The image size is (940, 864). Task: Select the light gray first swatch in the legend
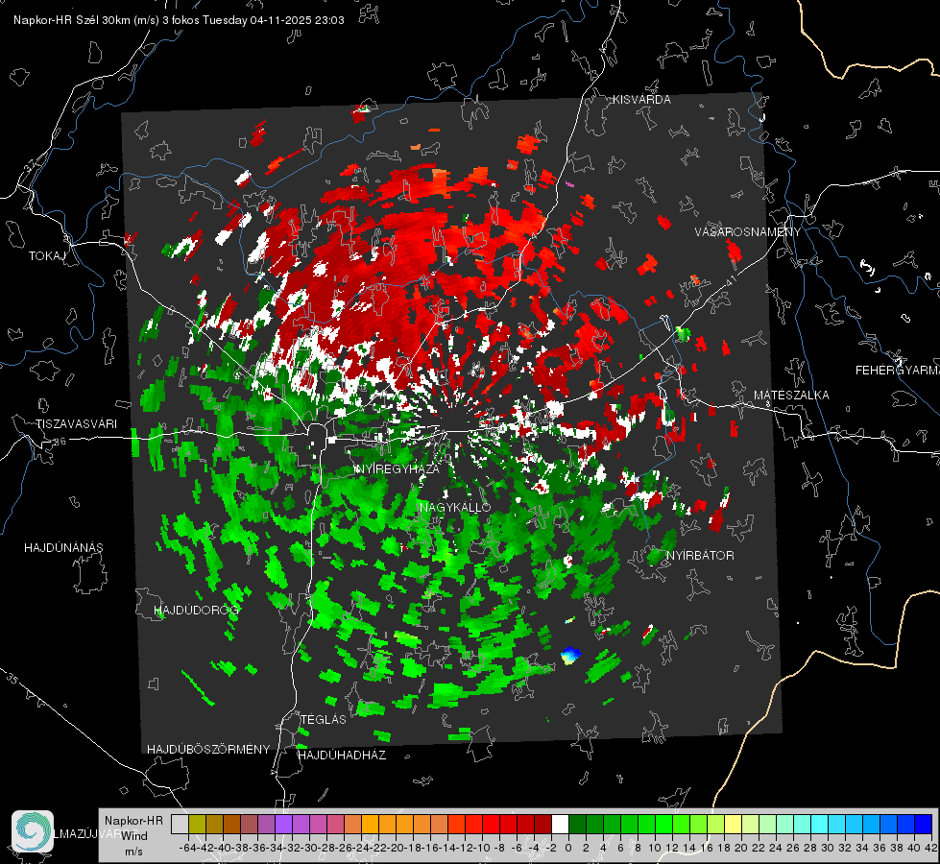point(180,824)
